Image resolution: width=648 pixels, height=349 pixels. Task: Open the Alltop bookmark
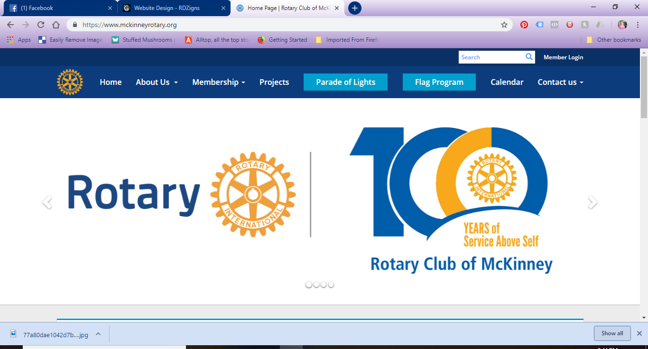click(217, 40)
